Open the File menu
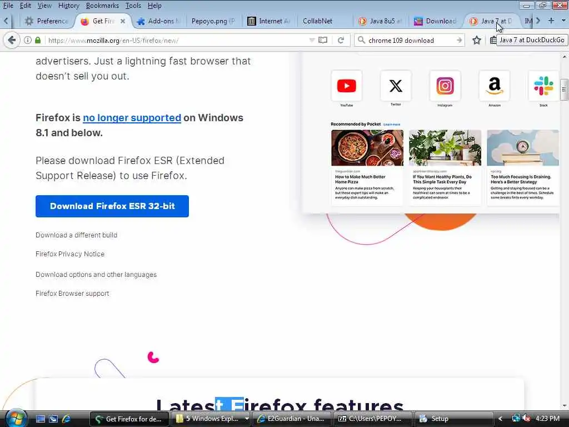This screenshot has height=427, width=569. point(8,6)
